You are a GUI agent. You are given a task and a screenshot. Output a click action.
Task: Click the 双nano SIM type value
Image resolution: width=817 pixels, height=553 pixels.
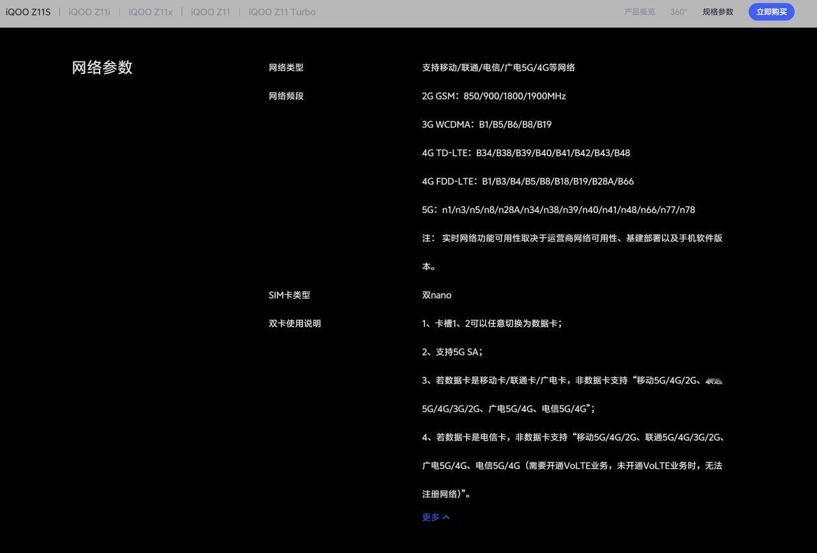(437, 295)
